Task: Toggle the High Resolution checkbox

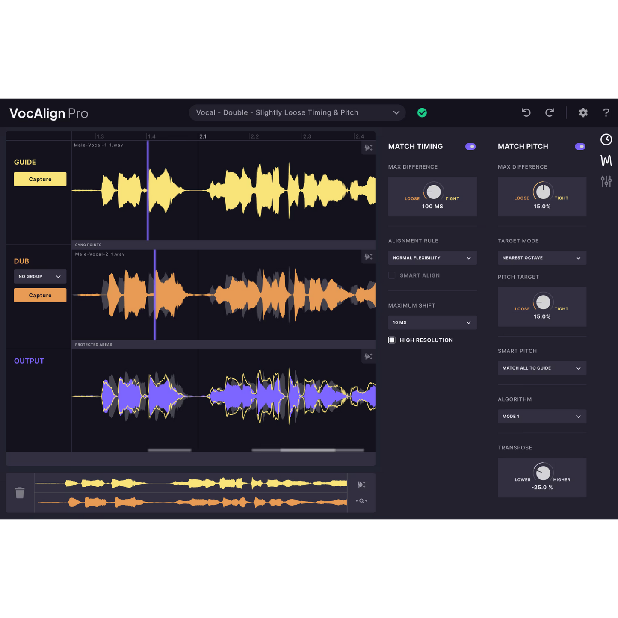Action: (x=392, y=340)
